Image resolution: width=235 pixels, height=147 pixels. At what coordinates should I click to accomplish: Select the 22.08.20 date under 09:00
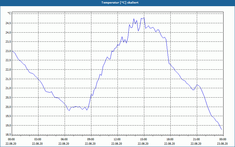coord(90,143)
